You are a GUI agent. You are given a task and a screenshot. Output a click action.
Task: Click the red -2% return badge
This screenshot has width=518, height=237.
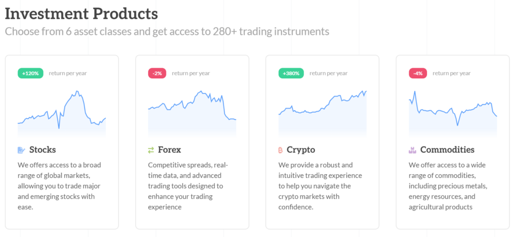pyautogui.click(x=157, y=73)
